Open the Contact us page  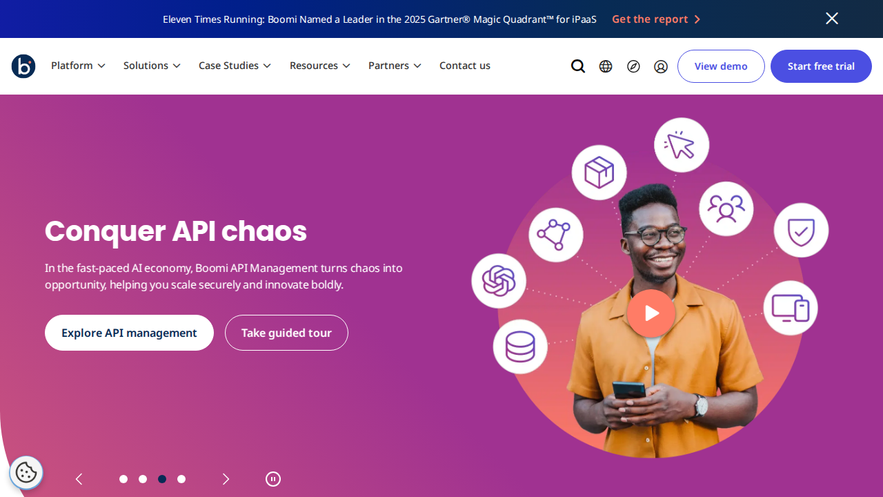tap(465, 66)
